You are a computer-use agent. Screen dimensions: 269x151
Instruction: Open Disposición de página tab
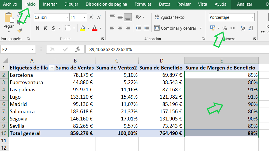coord(106,4)
